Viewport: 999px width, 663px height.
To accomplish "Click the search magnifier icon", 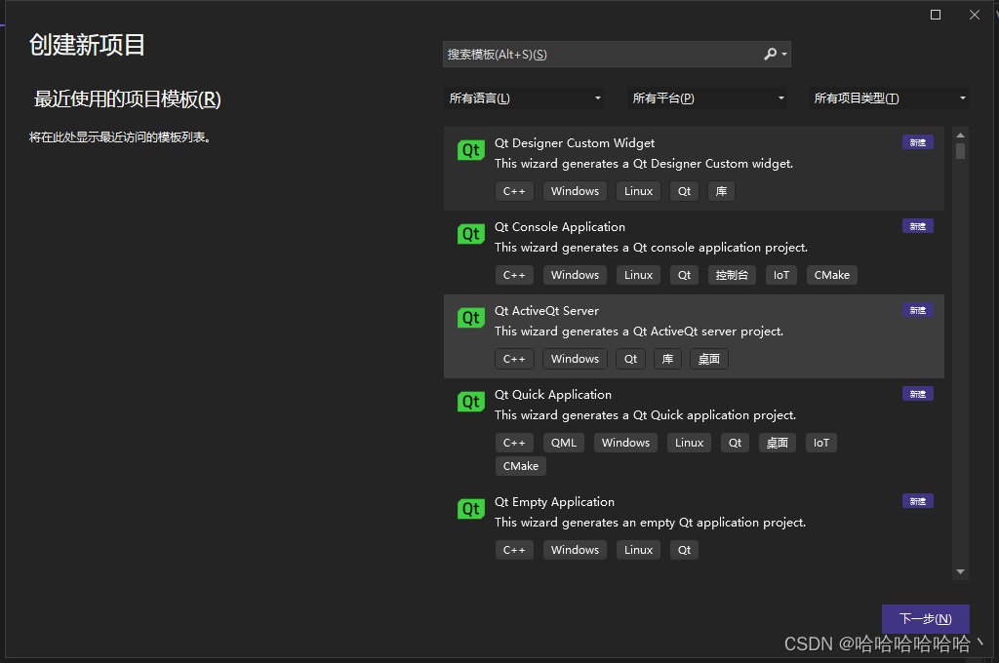I will click(771, 55).
